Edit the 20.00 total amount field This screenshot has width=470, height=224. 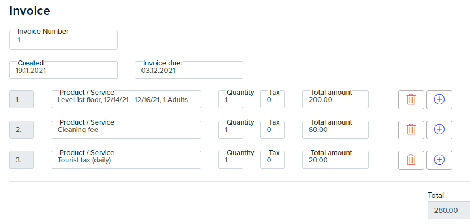(335, 160)
